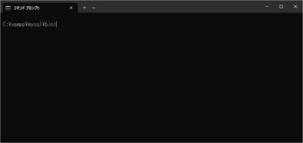Click the blank line above the prompt
This screenshot has width=303, height=143.
click(x=94, y=18)
